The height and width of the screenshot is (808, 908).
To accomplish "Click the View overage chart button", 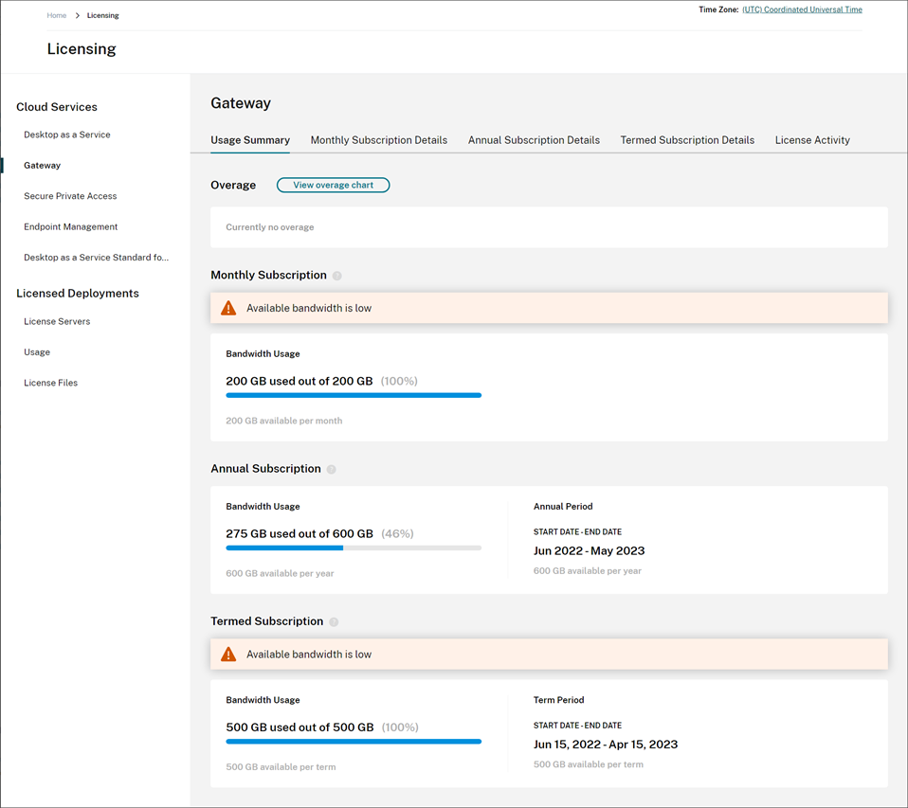I will pos(333,185).
